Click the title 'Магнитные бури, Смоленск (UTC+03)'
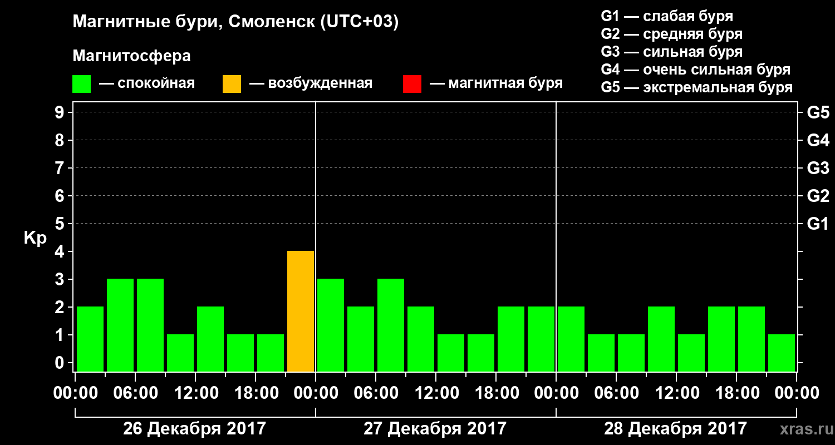 point(236,22)
